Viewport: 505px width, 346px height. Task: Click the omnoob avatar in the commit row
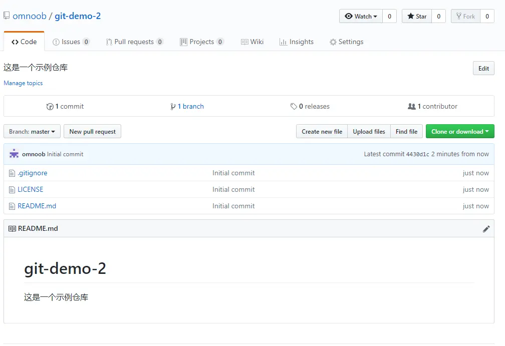coord(14,154)
